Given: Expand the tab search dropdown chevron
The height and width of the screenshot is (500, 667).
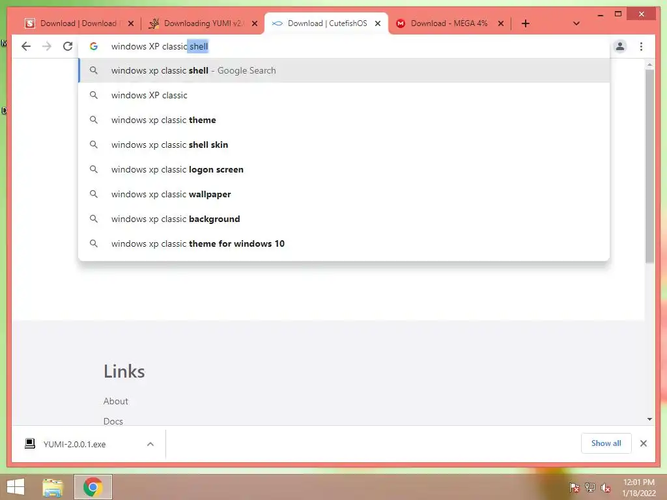Looking at the screenshot, I should coord(576,23).
